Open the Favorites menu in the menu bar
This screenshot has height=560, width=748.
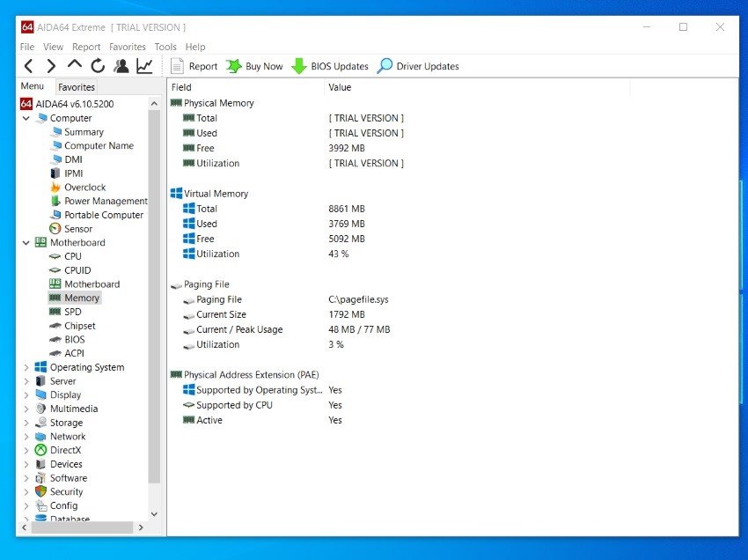(x=128, y=47)
